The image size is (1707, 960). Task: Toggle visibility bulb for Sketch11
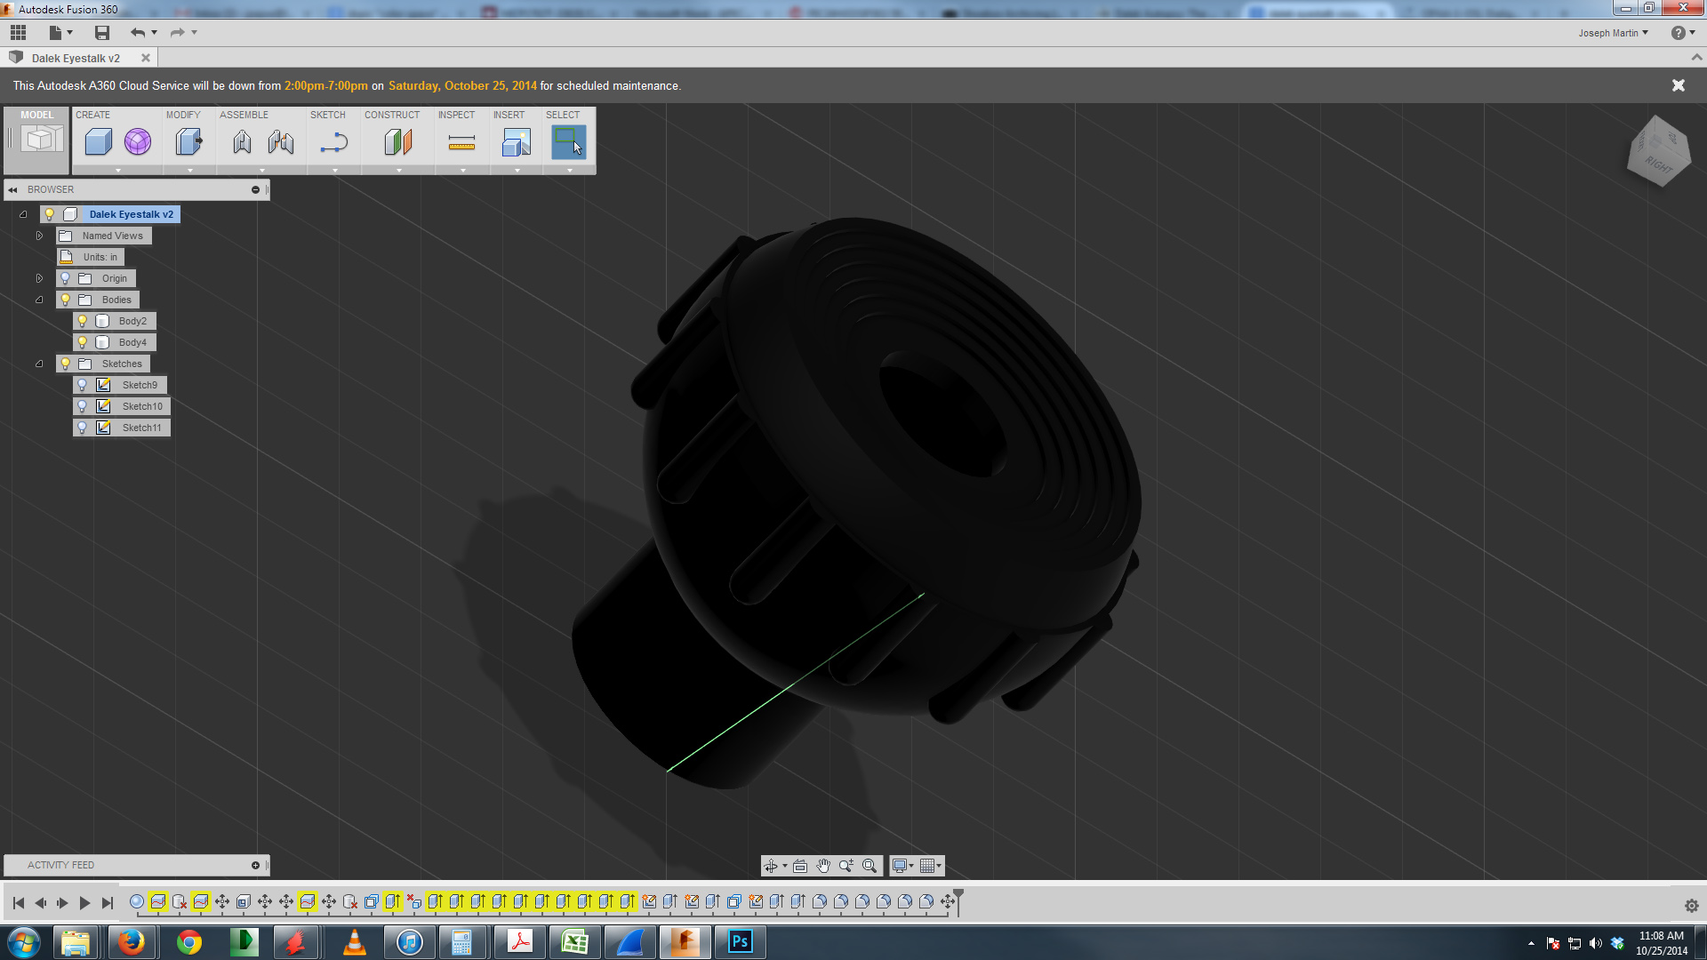point(83,428)
